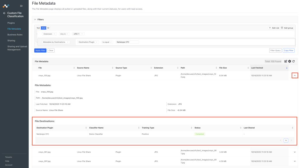Screen dimensions: 299x168
Task: Toggle the Not filter operator
Action: pos(38,28)
